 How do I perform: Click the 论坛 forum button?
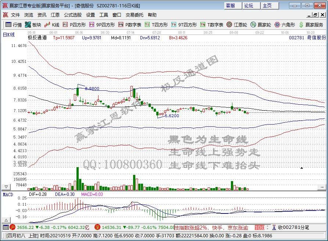click(251, 6)
